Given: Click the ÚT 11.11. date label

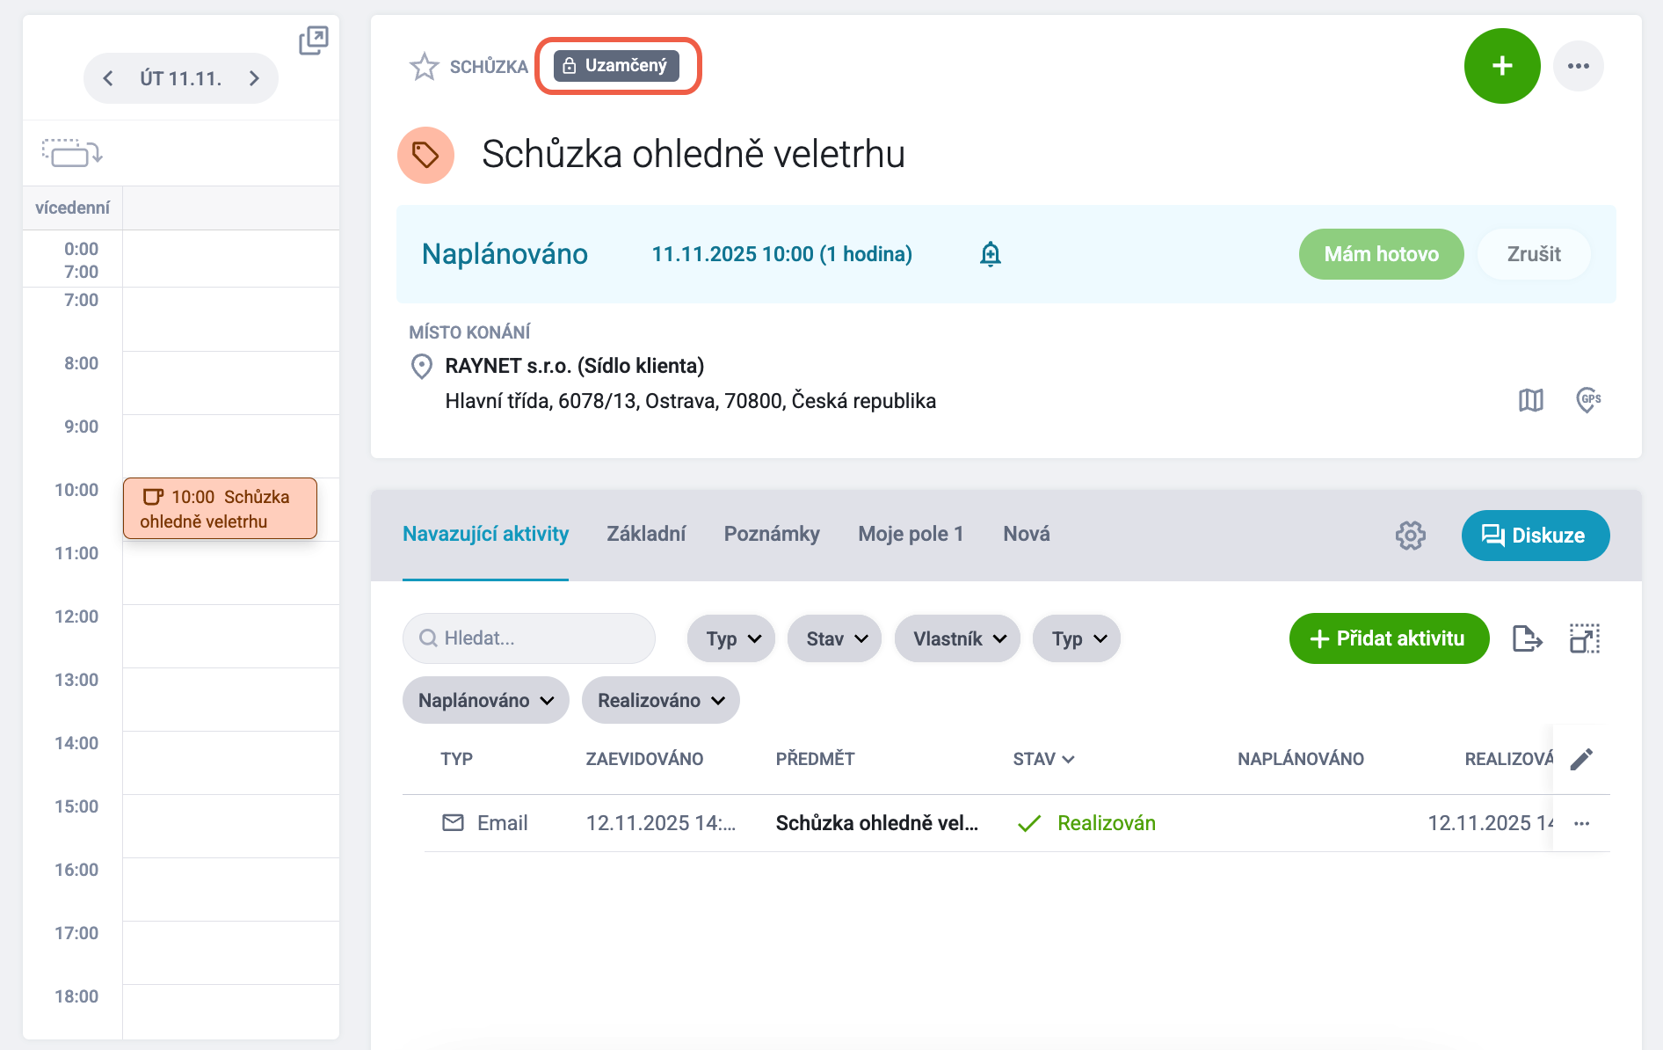Looking at the screenshot, I should click(181, 78).
